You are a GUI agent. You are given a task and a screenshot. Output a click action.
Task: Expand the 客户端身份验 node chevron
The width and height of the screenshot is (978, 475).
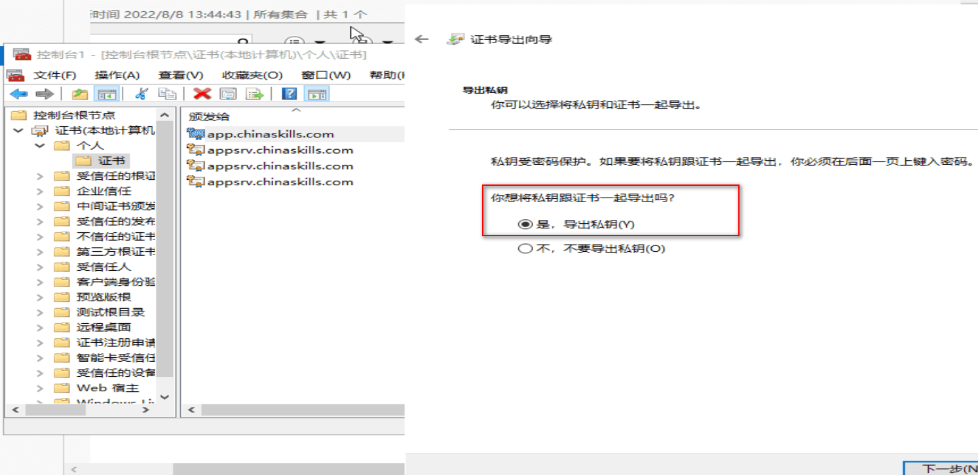[x=40, y=282]
